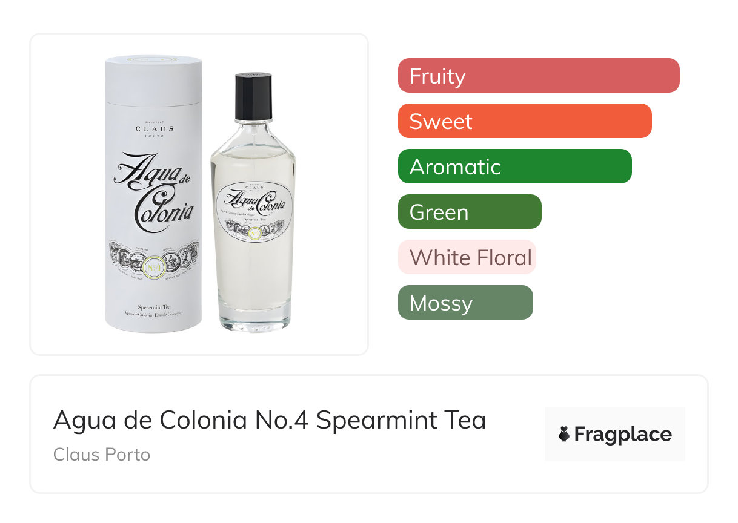The height and width of the screenshot is (523, 738).
Task: Click the row of medals on the box
Action: click(153, 256)
